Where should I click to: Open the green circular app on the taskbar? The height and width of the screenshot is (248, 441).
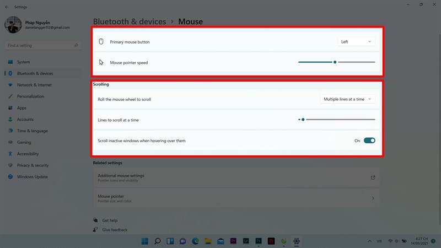[284, 241]
